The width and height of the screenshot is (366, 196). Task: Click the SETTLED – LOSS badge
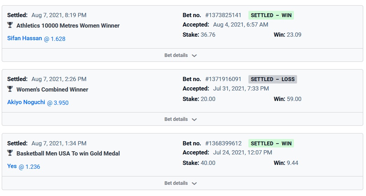[x=273, y=79]
